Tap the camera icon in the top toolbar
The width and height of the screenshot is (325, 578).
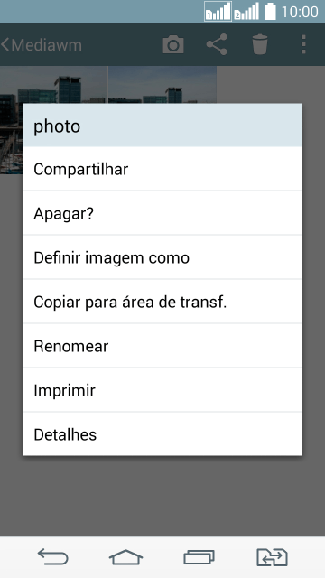[173, 45]
